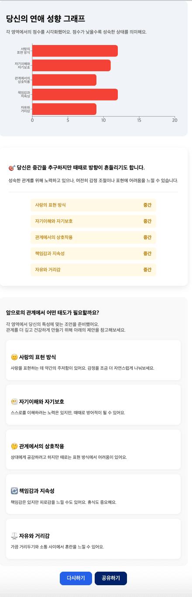Click the 책임감과 지속성 chart bar
This screenshot has height=597, width=192.
[x=75, y=94]
